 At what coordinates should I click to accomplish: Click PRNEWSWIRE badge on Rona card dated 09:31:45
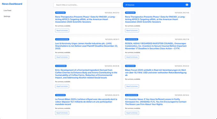click(x=130, y=13)
